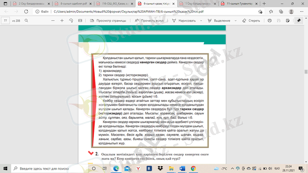
Task: Print the PDF document
Action: pos(269,20)
